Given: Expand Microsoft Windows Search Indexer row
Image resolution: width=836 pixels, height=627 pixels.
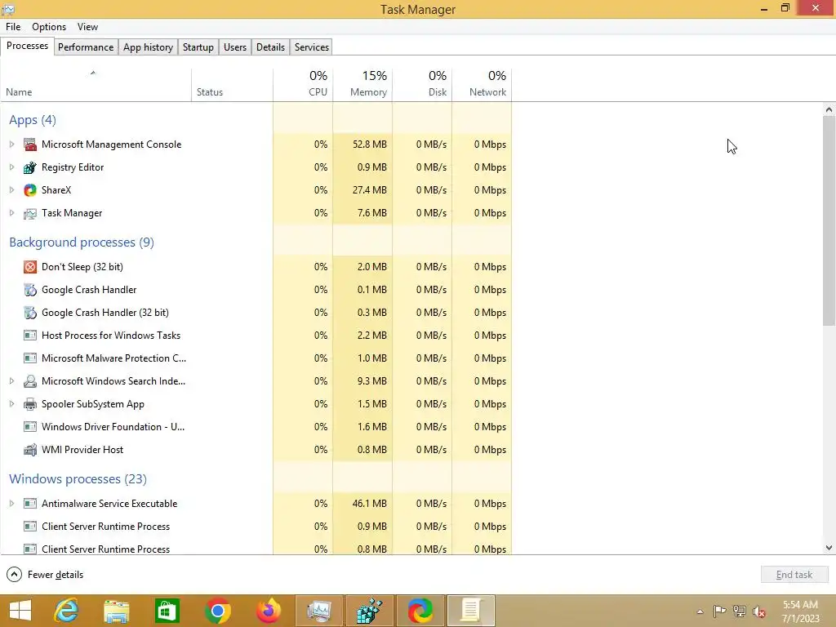Looking at the screenshot, I should [11, 382].
